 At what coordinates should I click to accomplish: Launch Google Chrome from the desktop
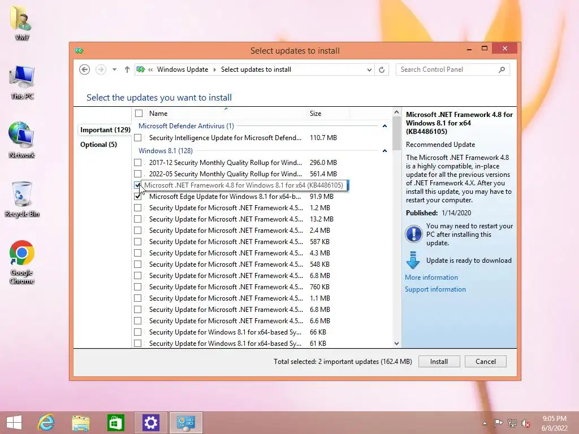(x=22, y=262)
